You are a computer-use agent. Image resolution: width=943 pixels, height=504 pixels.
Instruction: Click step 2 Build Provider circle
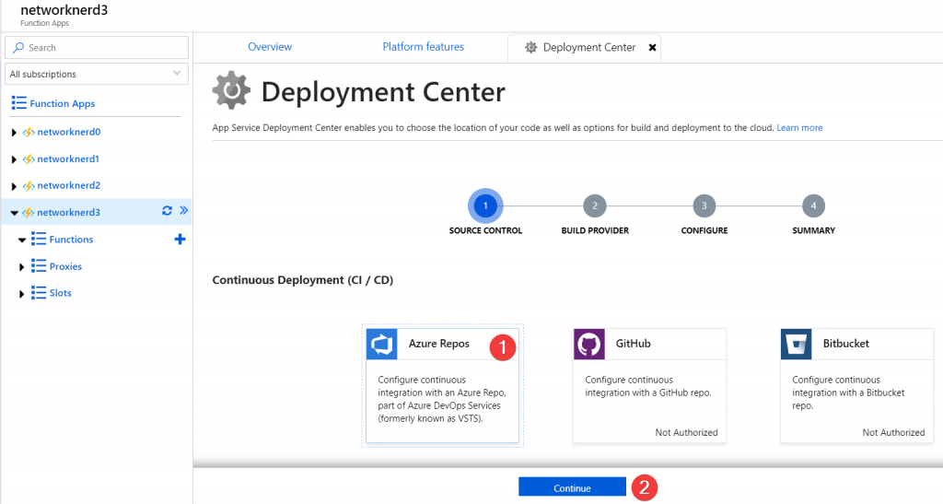[x=595, y=205]
